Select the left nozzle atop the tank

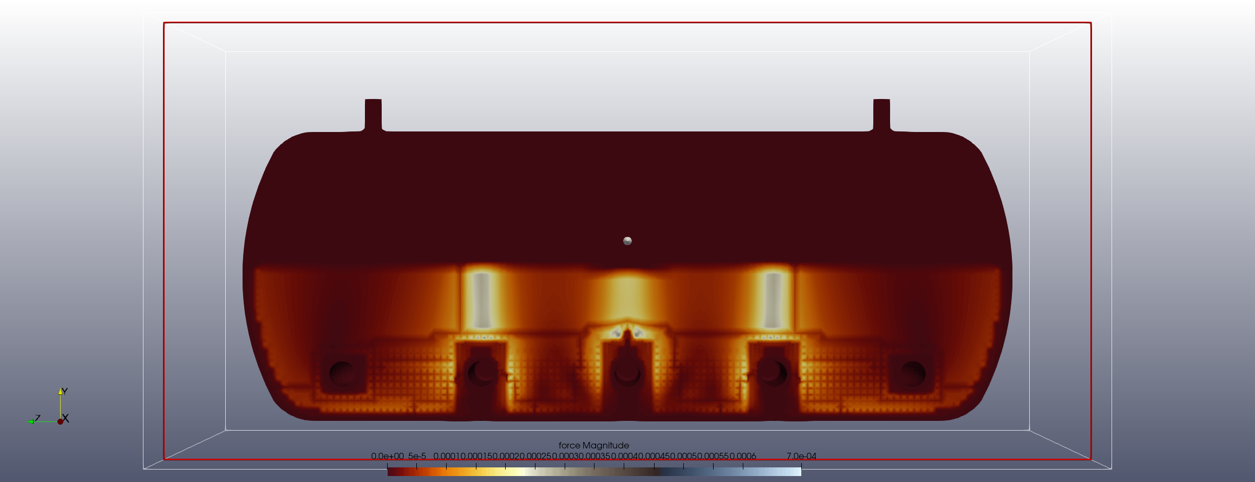[373, 115]
